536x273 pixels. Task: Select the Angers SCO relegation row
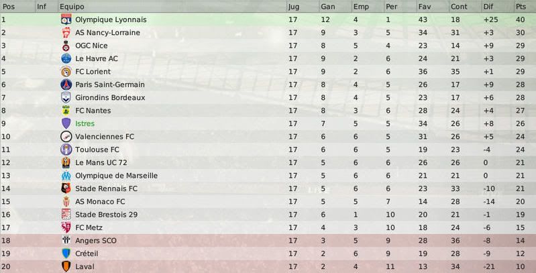[268, 241]
